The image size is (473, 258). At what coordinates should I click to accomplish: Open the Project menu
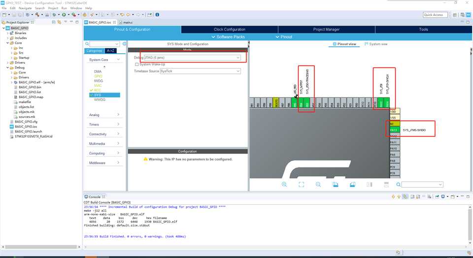pyautogui.click(x=53, y=8)
